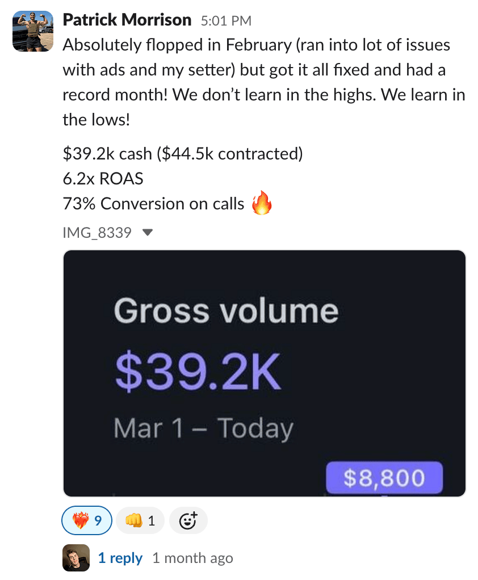Click the "Gross volume" heading in the image
478x580 pixels.
click(x=226, y=311)
